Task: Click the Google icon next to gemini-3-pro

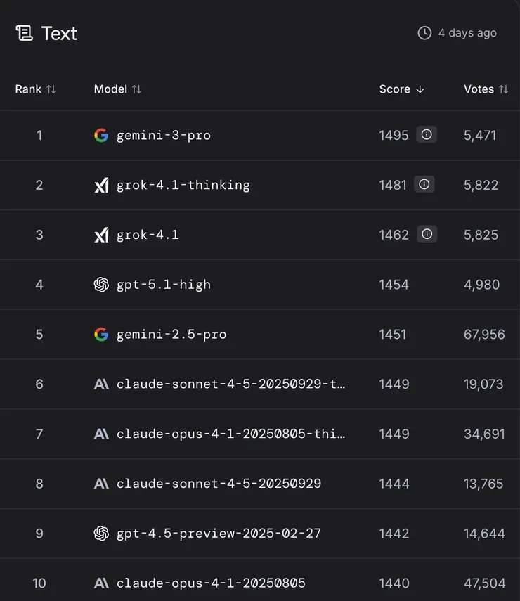Action: click(102, 135)
